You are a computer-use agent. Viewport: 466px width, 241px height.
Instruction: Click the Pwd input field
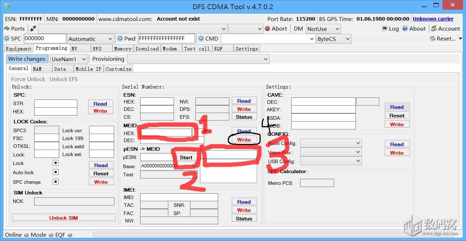167,38
